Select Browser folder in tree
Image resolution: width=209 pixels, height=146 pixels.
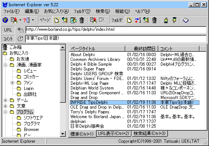tap(32, 129)
